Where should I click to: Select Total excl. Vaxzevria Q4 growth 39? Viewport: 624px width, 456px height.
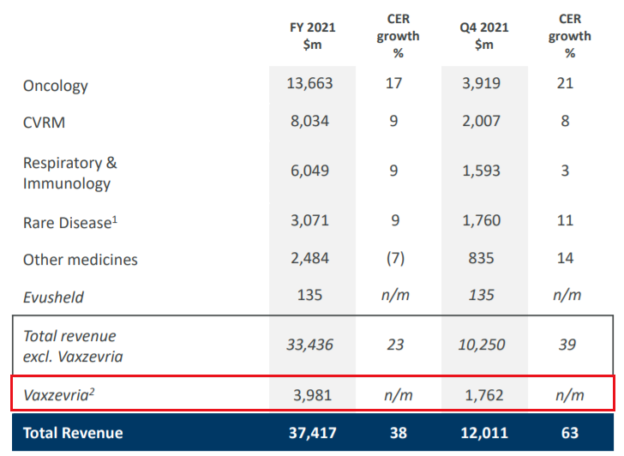(567, 345)
